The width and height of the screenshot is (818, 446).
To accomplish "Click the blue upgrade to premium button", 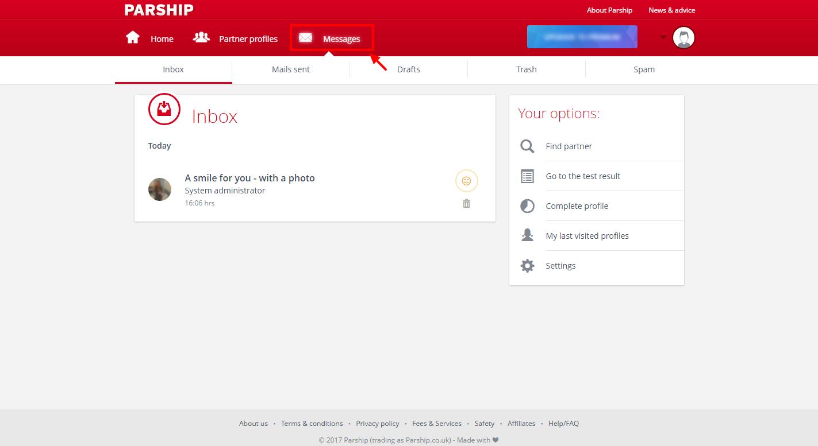I will pyautogui.click(x=582, y=37).
